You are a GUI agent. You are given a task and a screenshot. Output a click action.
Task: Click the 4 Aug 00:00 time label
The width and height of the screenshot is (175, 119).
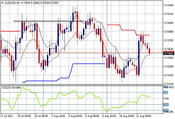tap(75, 116)
